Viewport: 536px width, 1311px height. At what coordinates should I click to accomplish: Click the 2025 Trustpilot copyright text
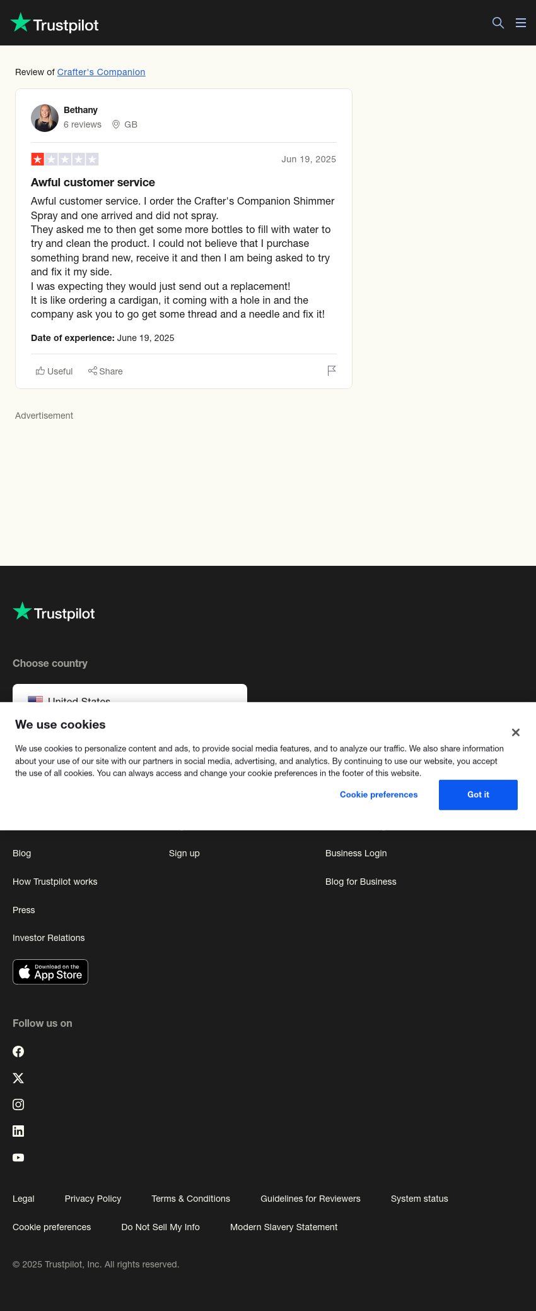96,1264
